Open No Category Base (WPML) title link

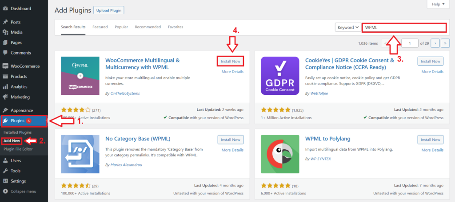138,139
